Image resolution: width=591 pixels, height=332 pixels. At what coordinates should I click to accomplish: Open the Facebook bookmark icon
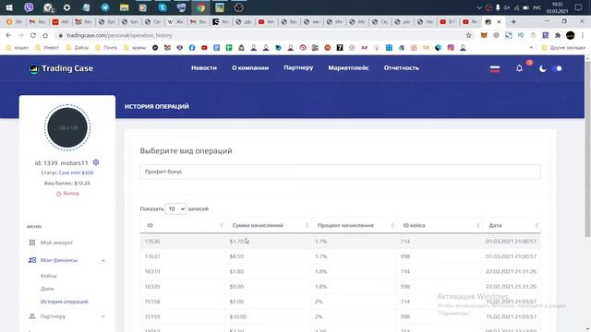coord(192,48)
